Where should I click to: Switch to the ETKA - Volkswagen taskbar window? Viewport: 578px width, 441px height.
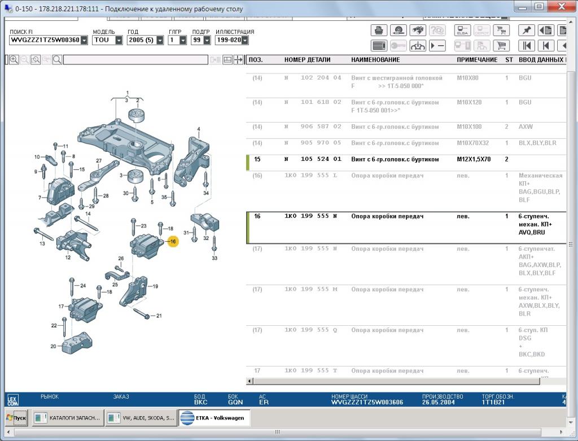coord(214,418)
